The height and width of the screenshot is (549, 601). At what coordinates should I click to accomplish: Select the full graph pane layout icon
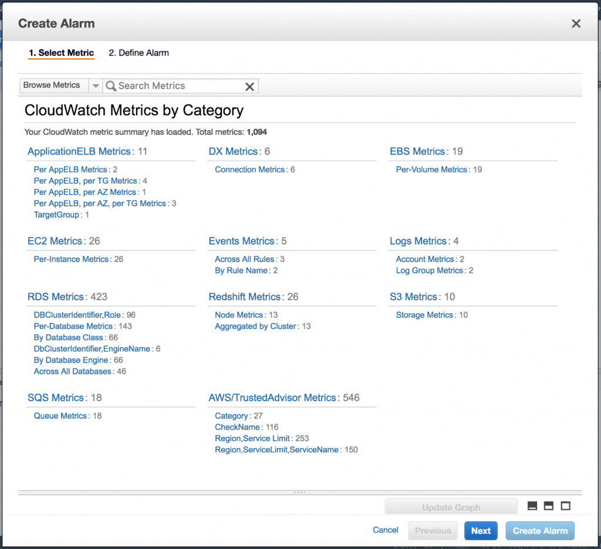565,506
